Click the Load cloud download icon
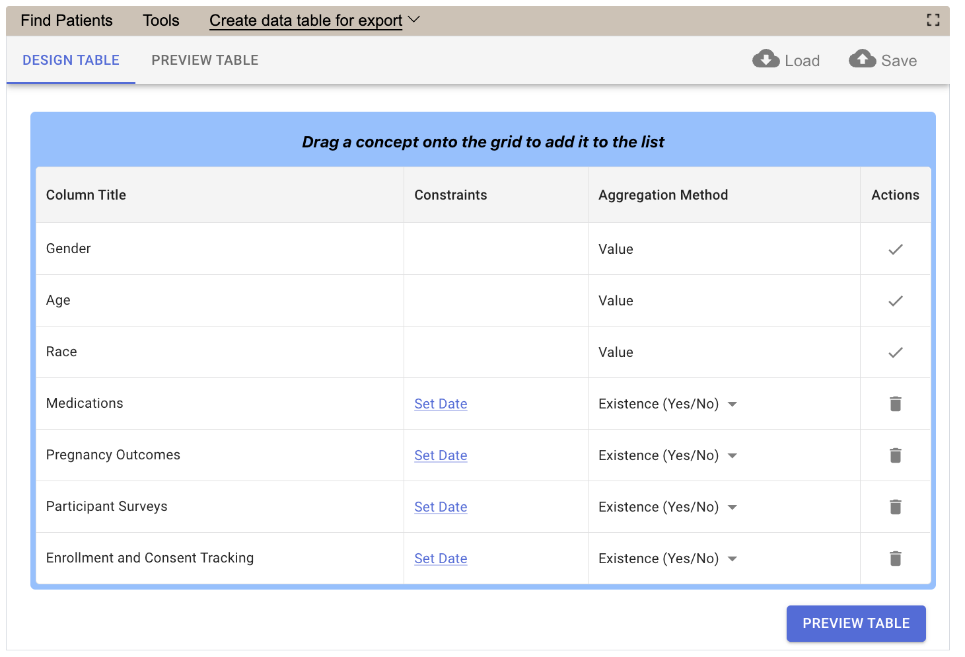This screenshot has width=965, height=657. click(x=766, y=59)
